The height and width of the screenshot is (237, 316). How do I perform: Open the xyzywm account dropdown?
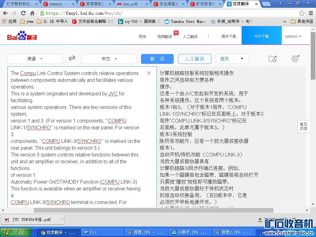click(293, 36)
